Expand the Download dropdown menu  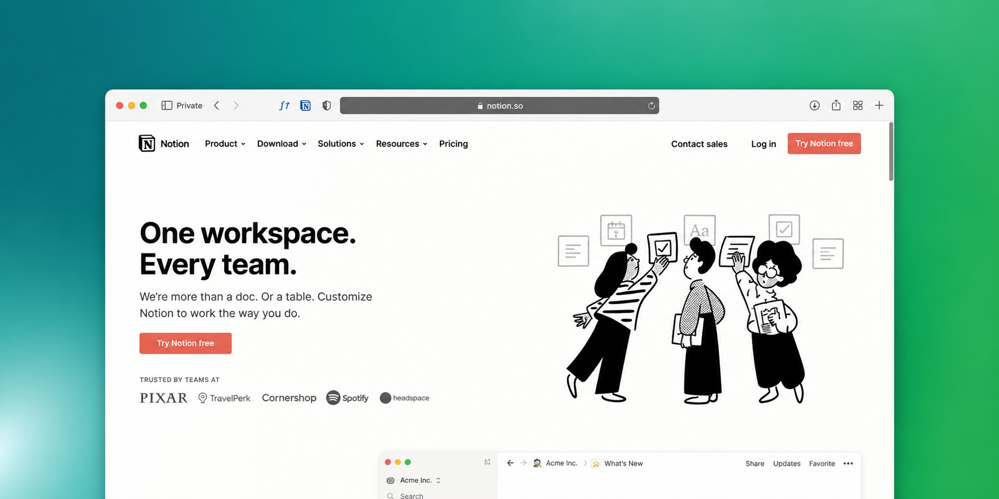282,143
